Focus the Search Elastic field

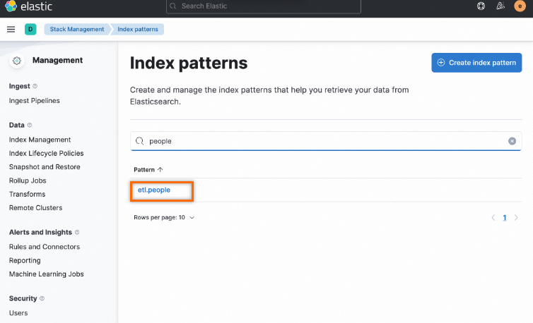(263, 6)
